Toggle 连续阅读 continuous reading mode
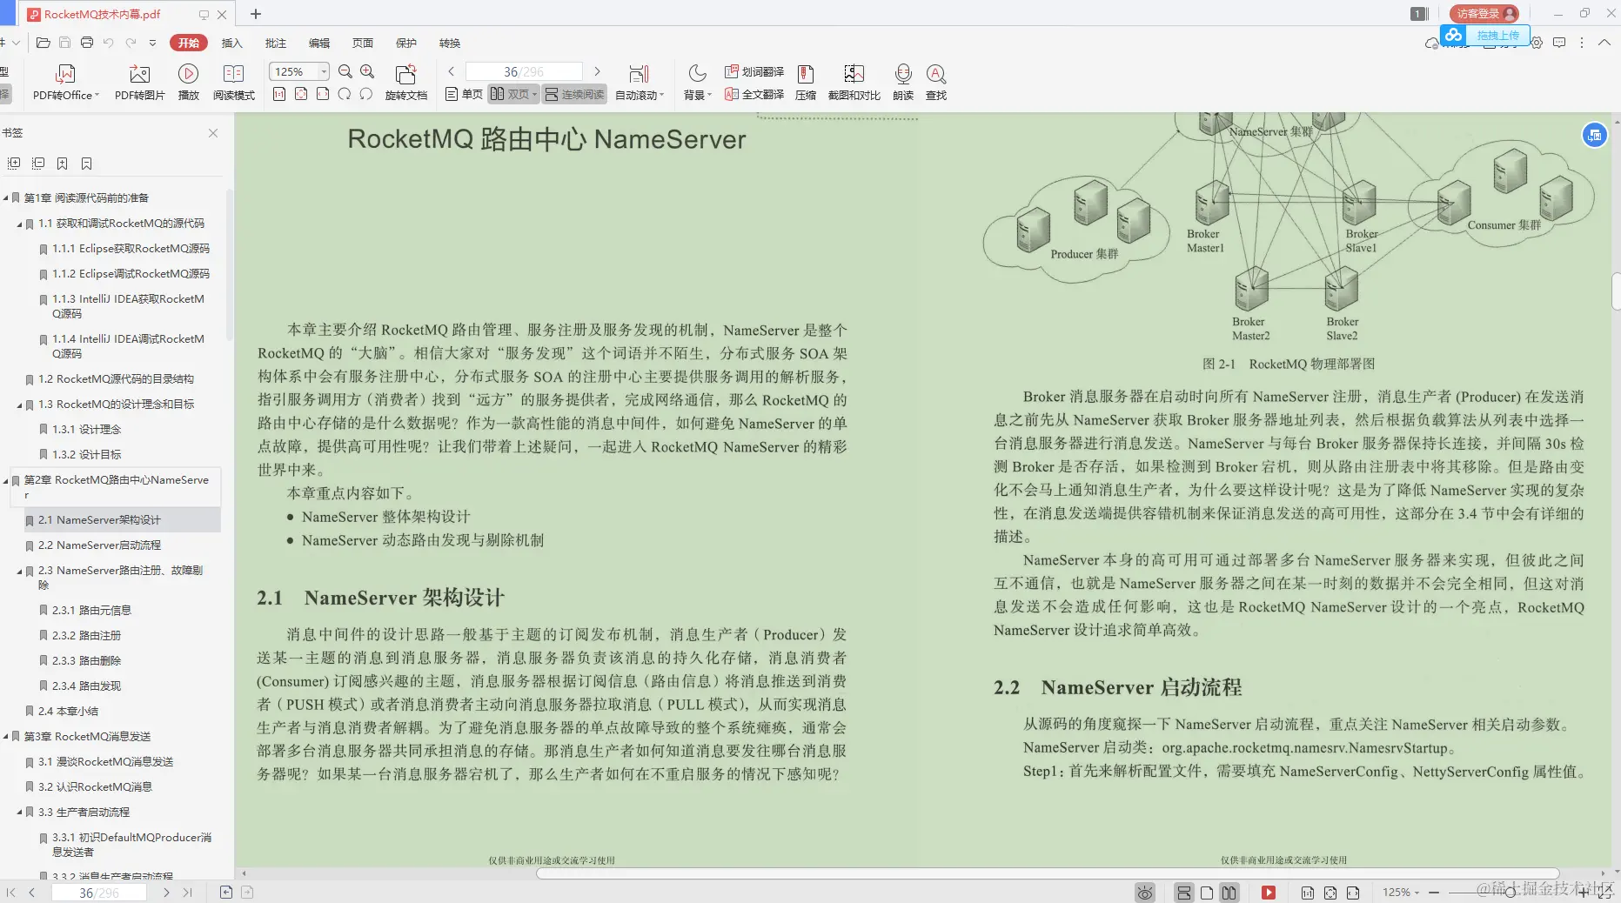The image size is (1621, 903). 574,95
